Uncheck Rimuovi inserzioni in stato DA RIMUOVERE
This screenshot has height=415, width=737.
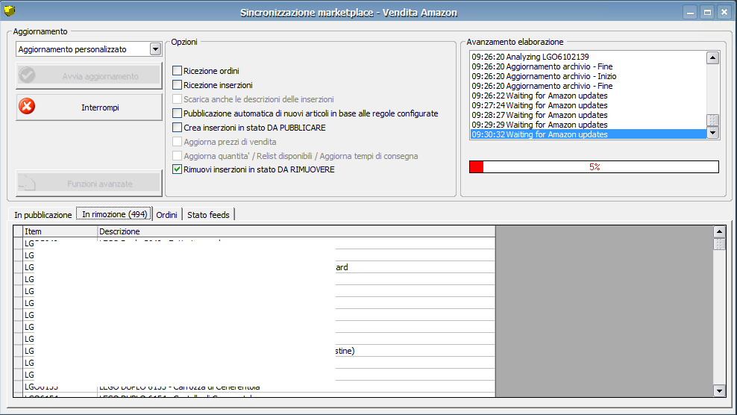coord(178,169)
